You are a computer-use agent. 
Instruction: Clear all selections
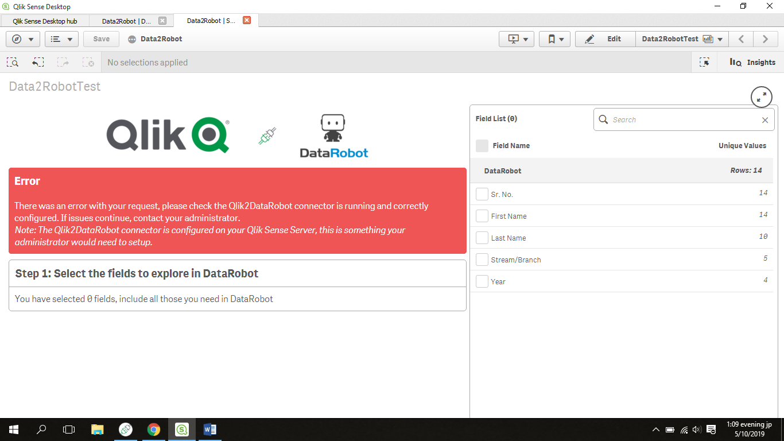tap(88, 63)
